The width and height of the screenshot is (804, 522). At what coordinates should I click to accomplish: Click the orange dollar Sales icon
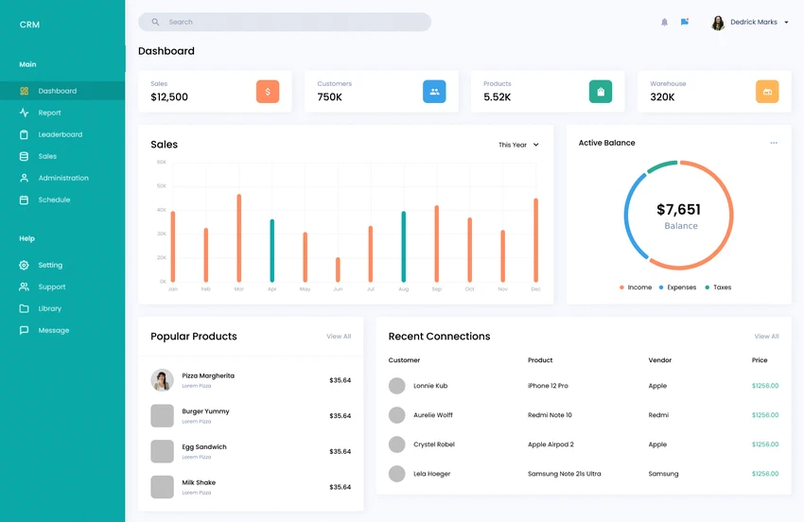pyautogui.click(x=268, y=92)
